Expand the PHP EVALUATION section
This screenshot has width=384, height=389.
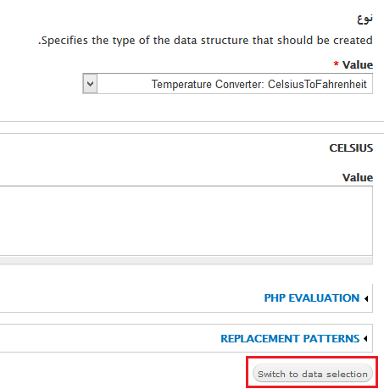click(312, 298)
